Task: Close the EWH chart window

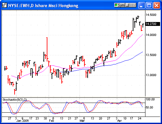Action: (x=156, y=6)
